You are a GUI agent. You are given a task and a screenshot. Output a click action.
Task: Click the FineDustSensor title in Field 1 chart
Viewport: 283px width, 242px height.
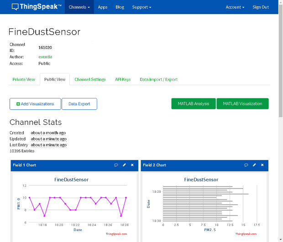[x=71, y=180]
